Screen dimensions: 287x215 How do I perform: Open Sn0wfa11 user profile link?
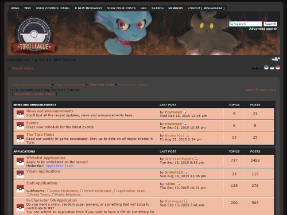click(x=174, y=172)
